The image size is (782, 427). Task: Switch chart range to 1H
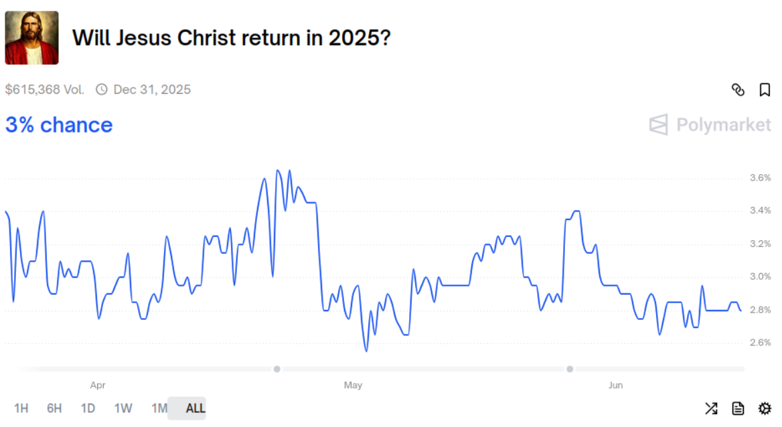(x=21, y=408)
